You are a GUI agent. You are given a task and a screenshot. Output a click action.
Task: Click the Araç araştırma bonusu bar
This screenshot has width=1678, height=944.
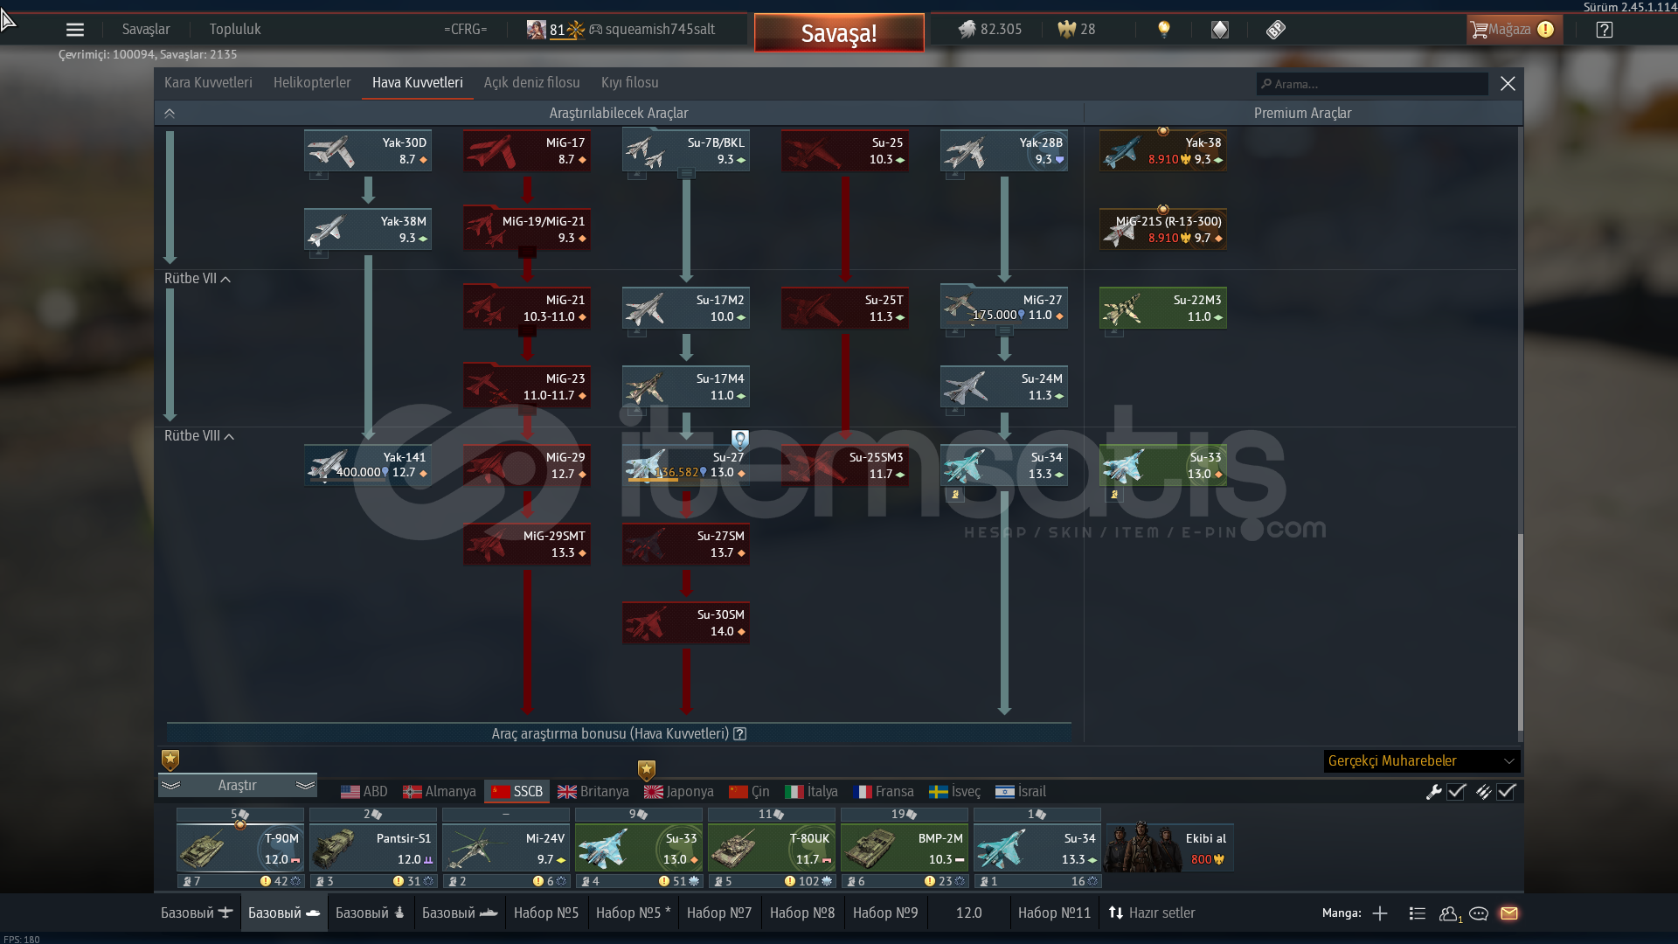coord(619,734)
